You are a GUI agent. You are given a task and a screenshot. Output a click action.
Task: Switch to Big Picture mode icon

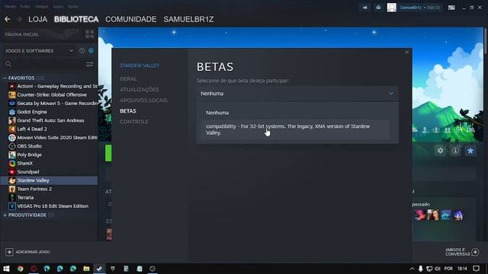pyautogui.click(x=451, y=8)
